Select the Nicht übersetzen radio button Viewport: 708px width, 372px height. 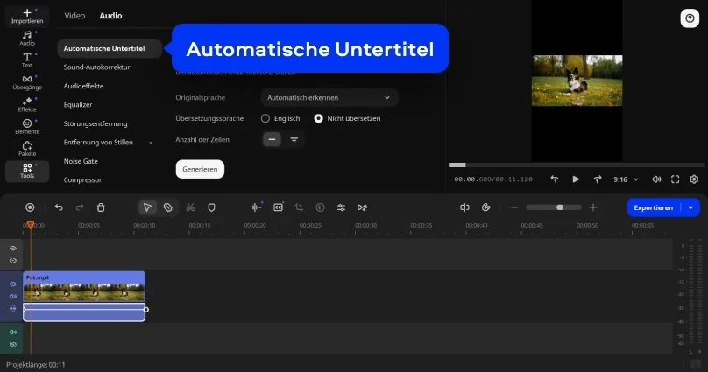click(319, 118)
